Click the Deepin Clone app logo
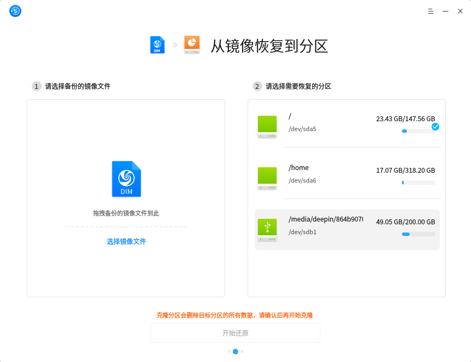The height and width of the screenshot is (362, 471). pyautogui.click(x=15, y=11)
